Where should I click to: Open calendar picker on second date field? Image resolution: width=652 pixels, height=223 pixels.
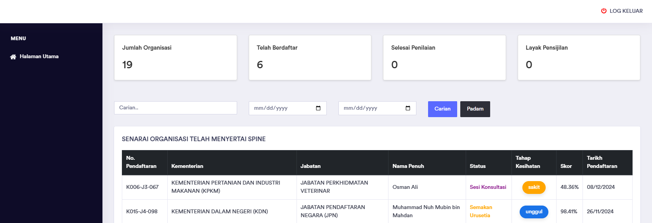tap(408, 108)
